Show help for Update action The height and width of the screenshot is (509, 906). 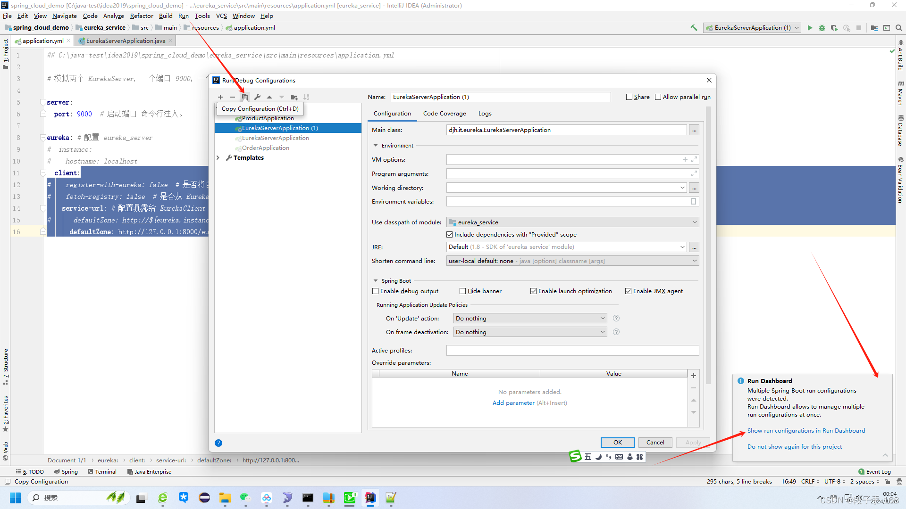616,319
